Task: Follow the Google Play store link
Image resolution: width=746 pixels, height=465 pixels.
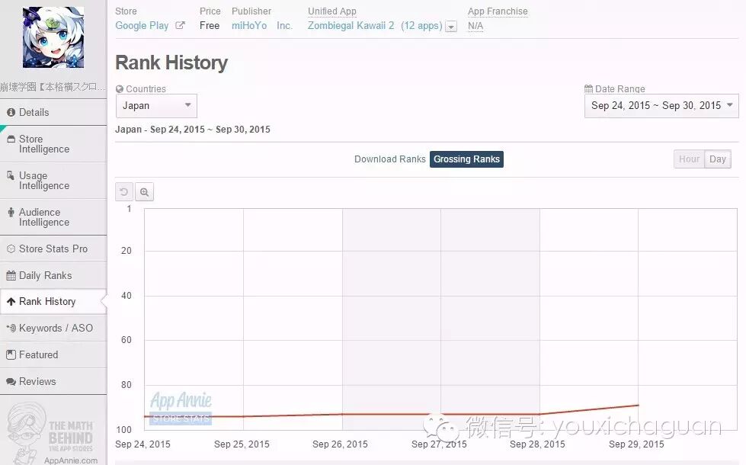Action: tap(142, 26)
